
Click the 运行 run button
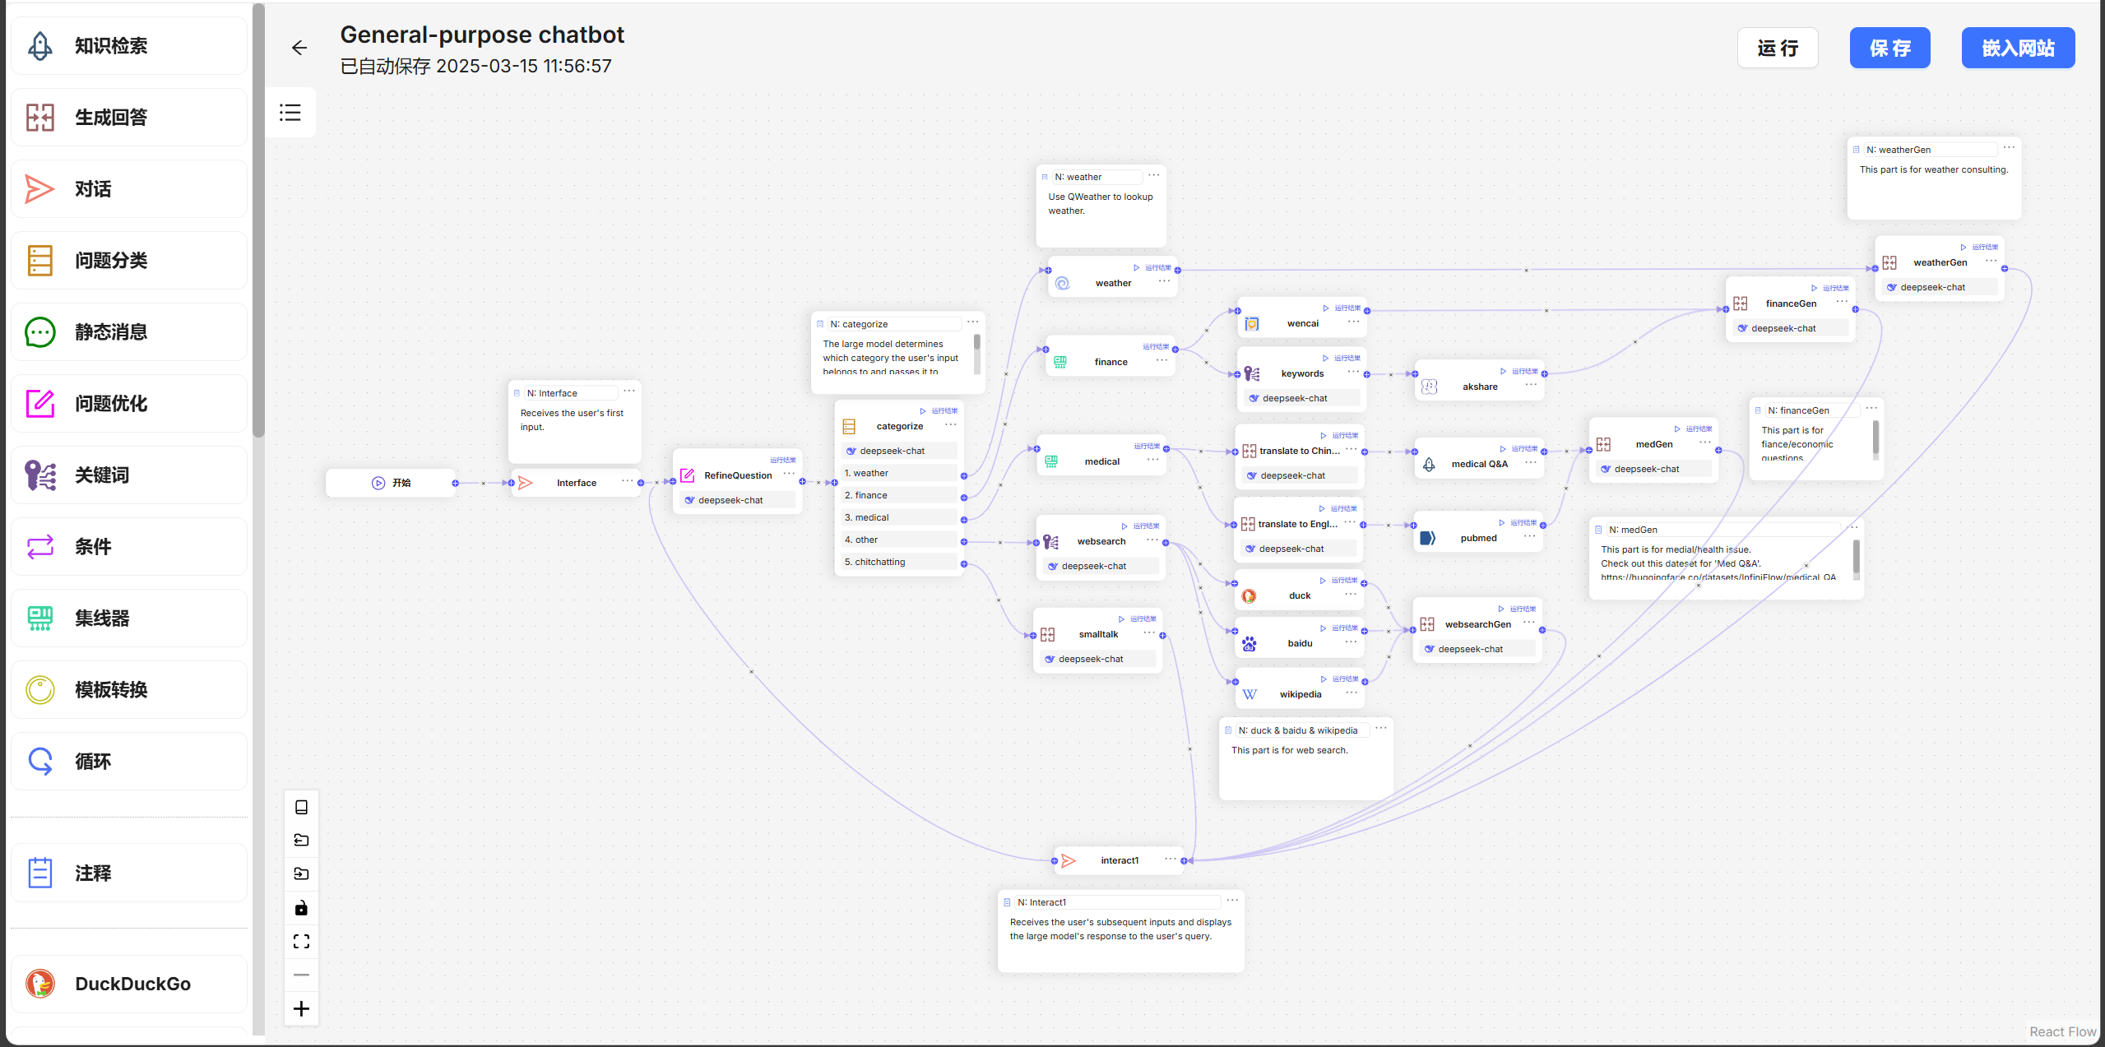(1777, 49)
